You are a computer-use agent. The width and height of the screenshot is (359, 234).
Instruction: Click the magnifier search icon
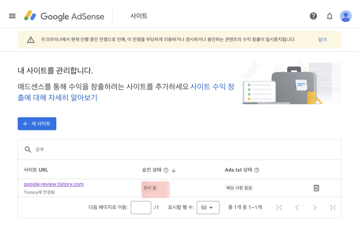click(x=28, y=150)
